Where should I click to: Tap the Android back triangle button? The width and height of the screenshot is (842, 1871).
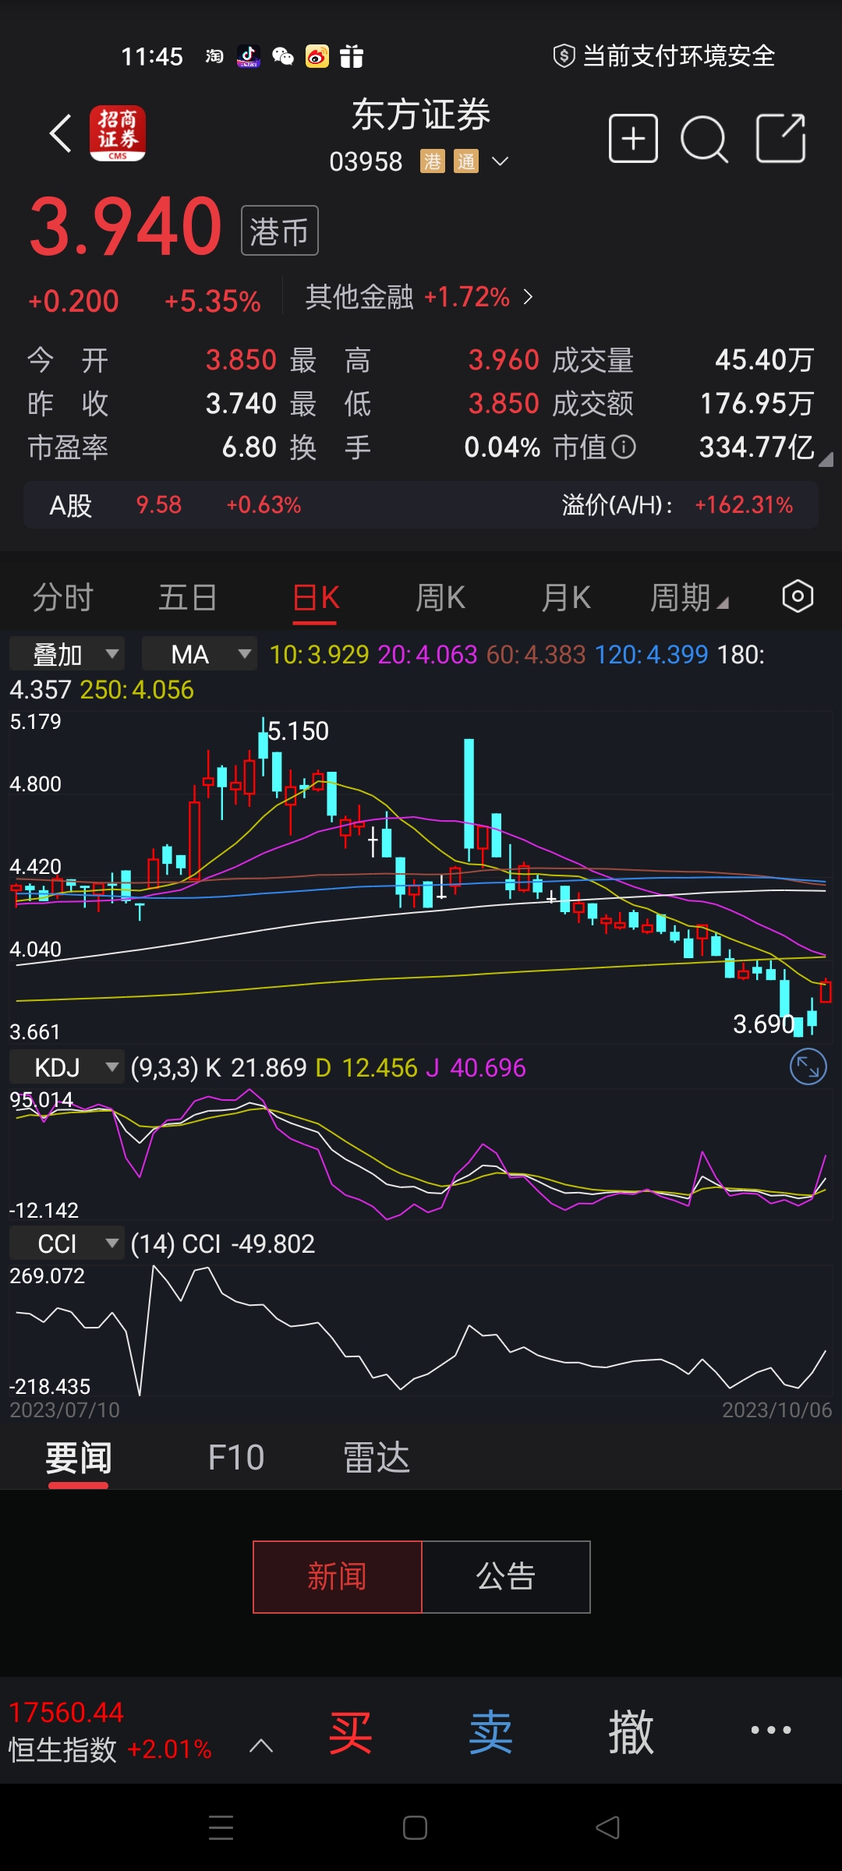tap(607, 1827)
